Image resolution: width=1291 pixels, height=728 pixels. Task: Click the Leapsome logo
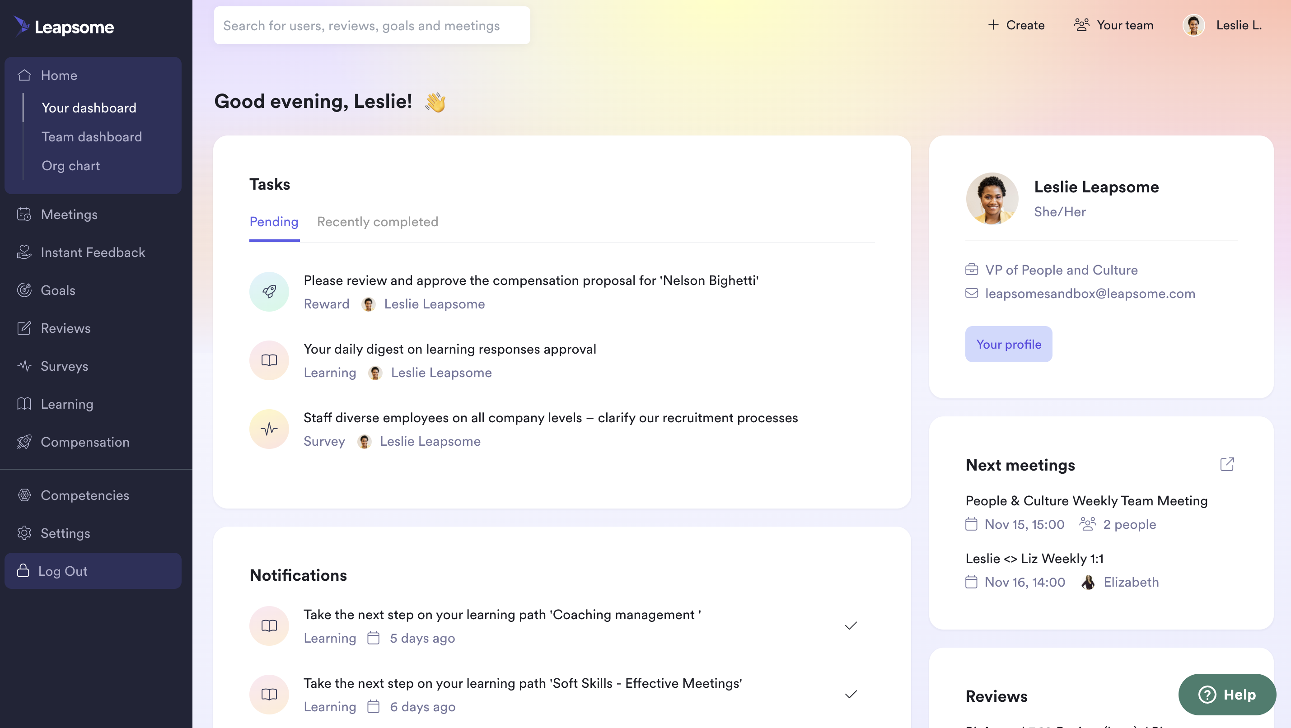pos(64,26)
